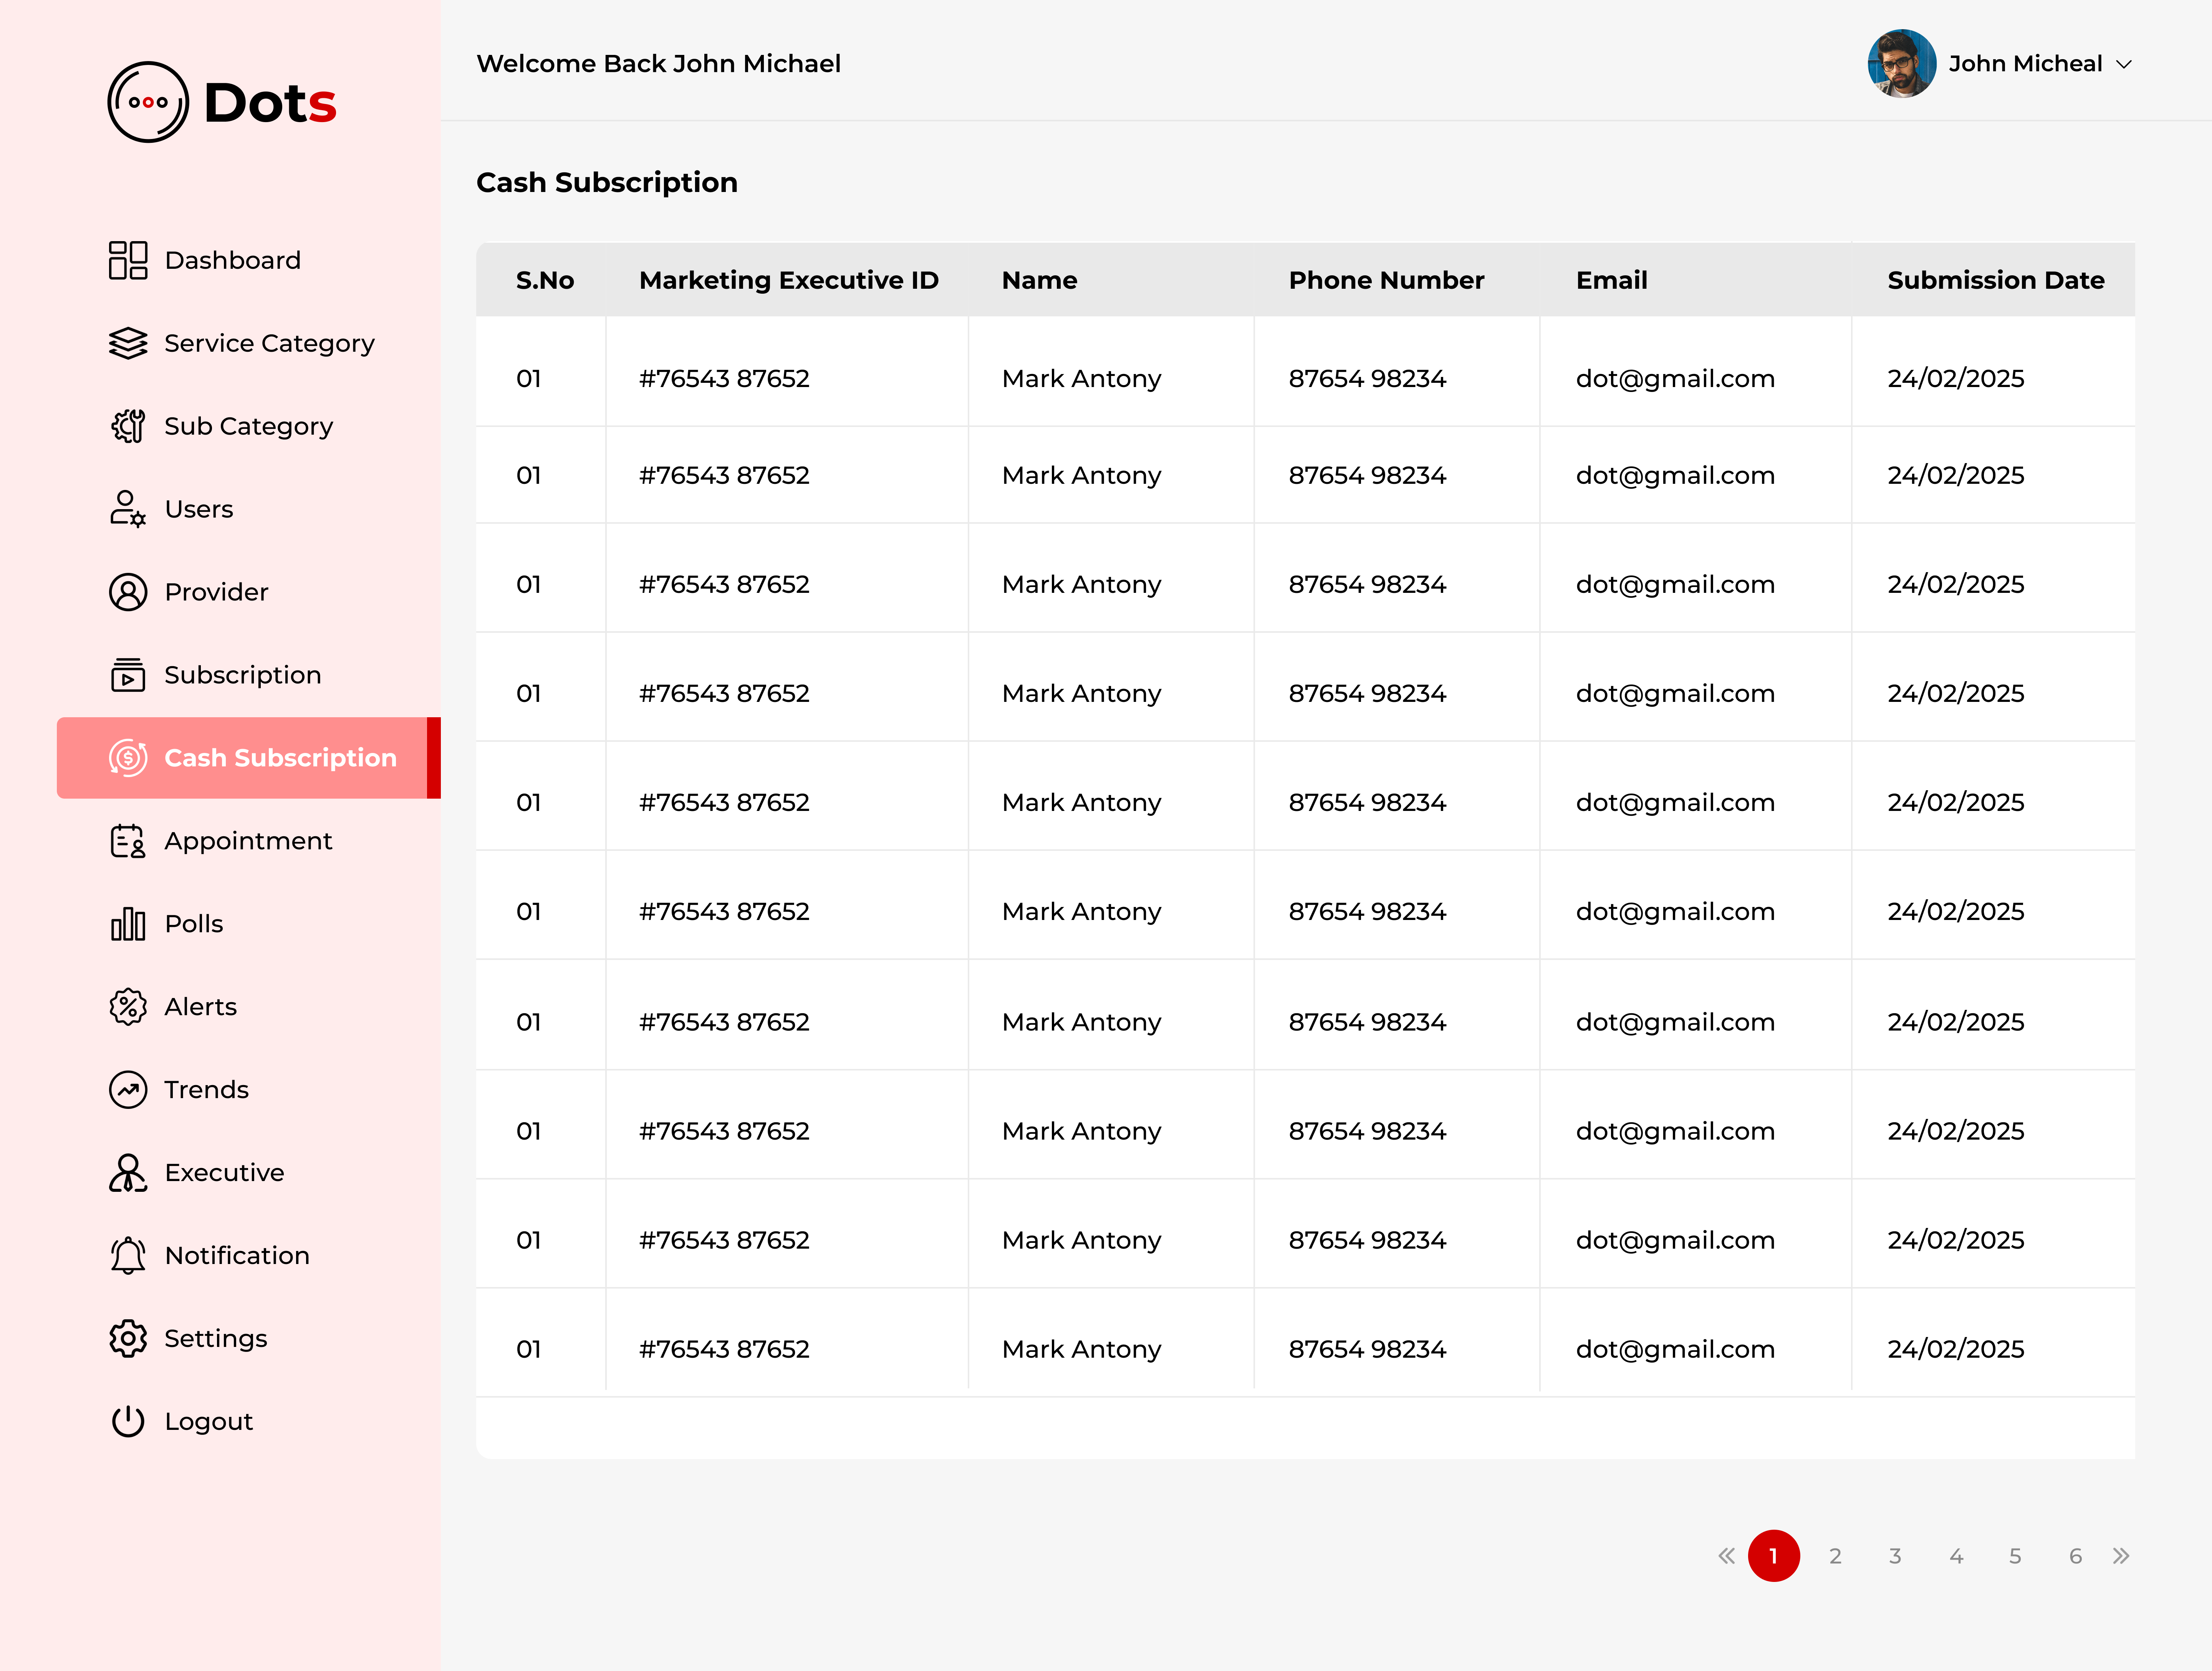Click the Settings gear icon
This screenshot has height=1671, width=2212.
(x=128, y=1339)
